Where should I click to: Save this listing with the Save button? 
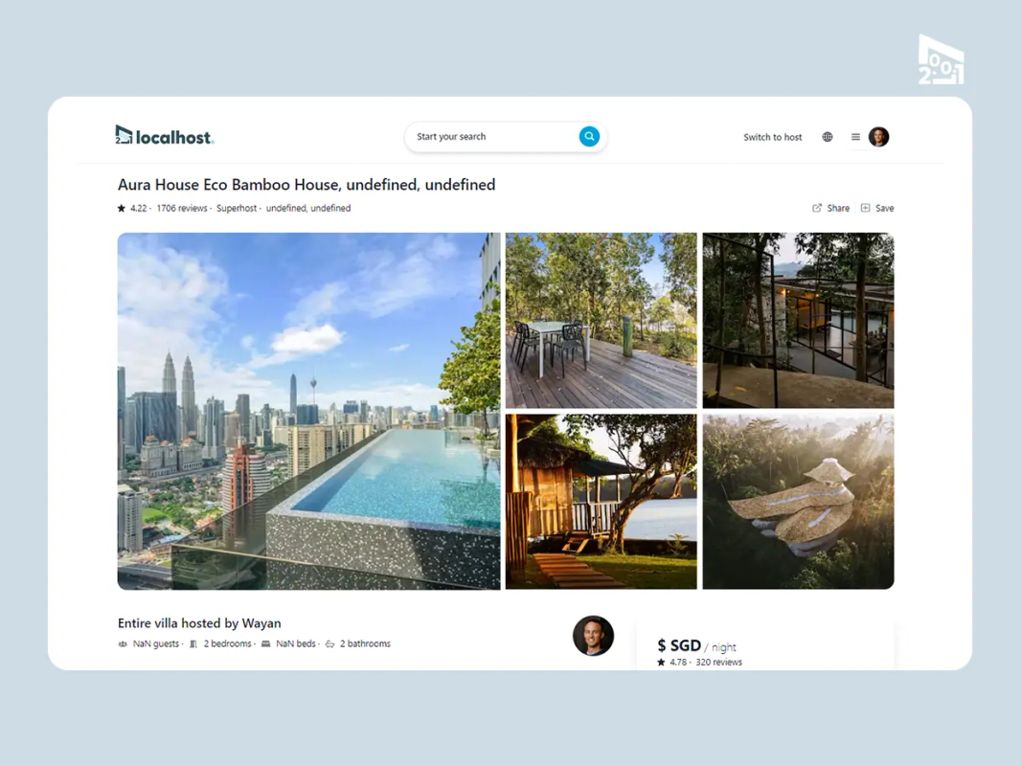(x=877, y=208)
